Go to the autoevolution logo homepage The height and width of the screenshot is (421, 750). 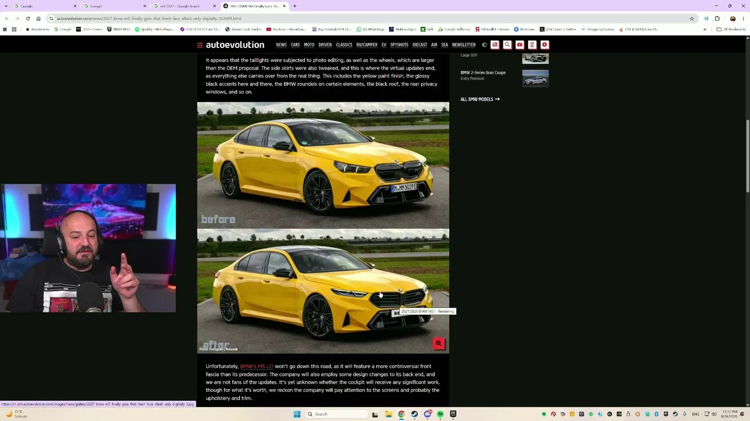pyautogui.click(x=235, y=45)
